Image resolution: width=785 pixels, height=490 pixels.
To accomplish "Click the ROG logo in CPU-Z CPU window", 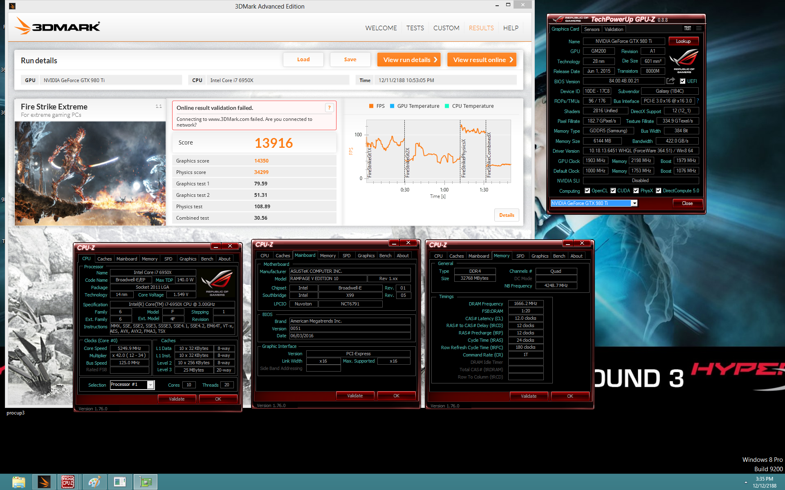I will click(x=217, y=283).
